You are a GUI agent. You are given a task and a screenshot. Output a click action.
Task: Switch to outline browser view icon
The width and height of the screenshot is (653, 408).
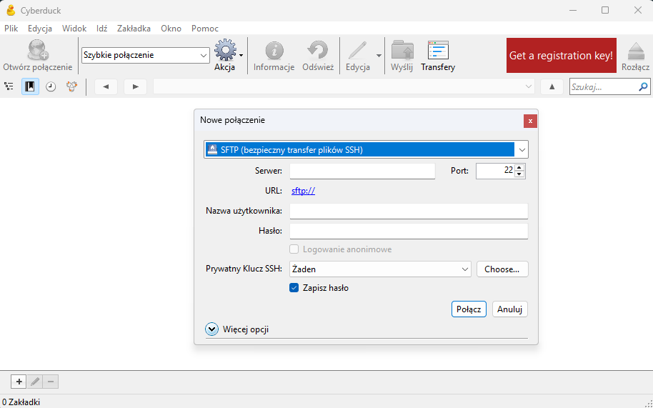[9, 86]
